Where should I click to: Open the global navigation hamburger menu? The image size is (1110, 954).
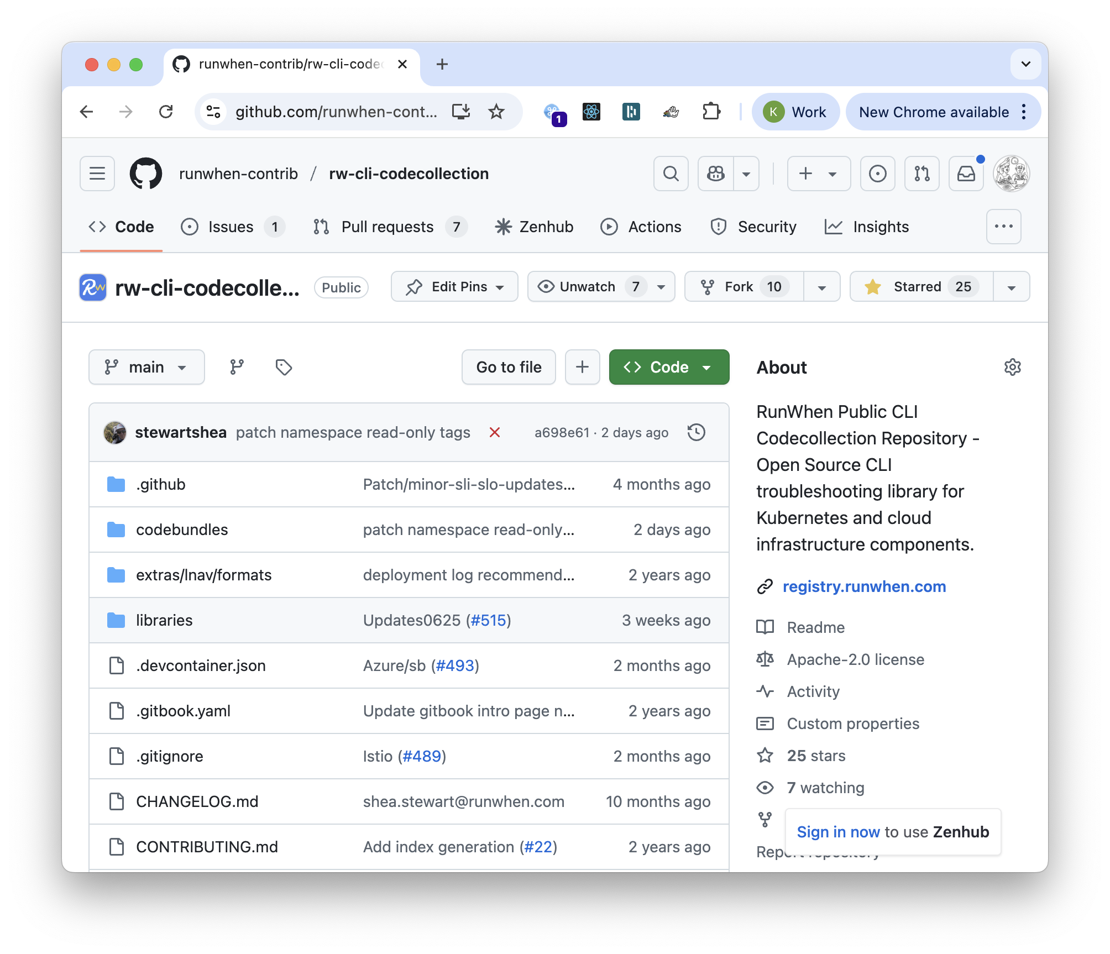tap(97, 174)
